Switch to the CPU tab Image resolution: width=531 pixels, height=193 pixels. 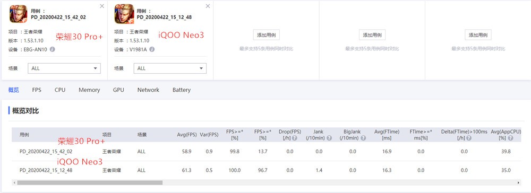pos(60,90)
